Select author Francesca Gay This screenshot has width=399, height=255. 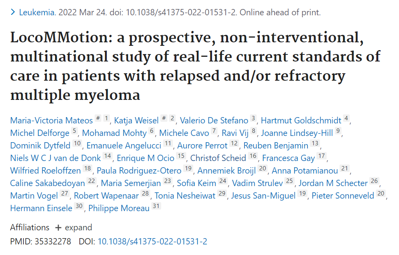[288, 158]
